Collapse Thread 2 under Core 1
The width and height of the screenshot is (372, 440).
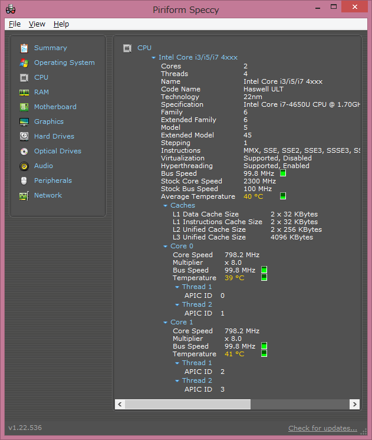click(177, 381)
